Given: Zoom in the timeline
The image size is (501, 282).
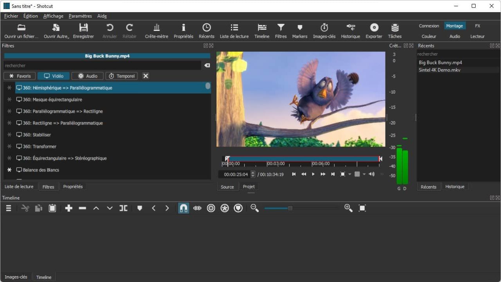Looking at the screenshot, I should (348, 208).
